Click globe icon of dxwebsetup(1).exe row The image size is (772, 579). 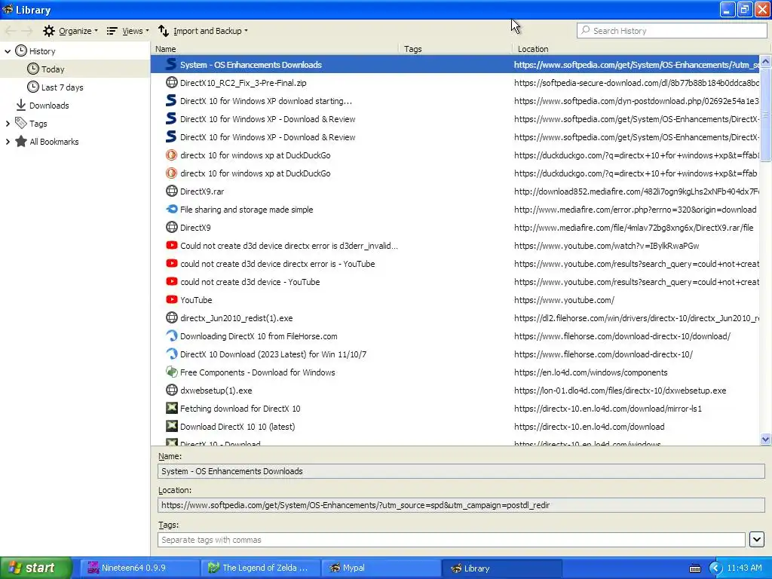tap(171, 391)
